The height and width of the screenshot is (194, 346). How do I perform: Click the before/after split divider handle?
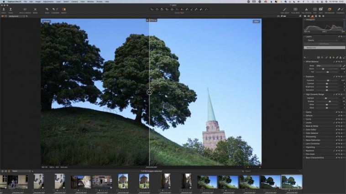pos(149,92)
